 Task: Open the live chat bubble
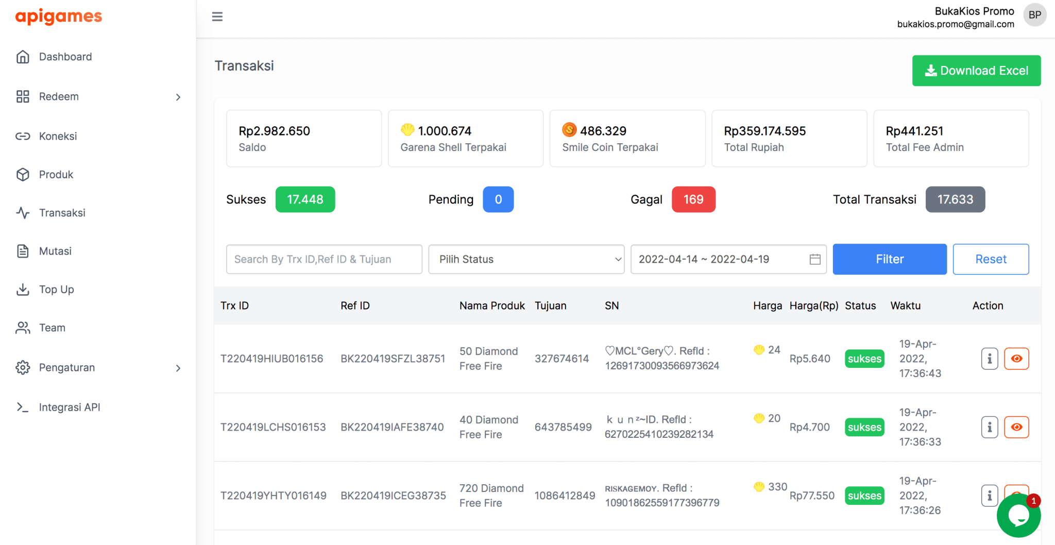[1018, 515]
